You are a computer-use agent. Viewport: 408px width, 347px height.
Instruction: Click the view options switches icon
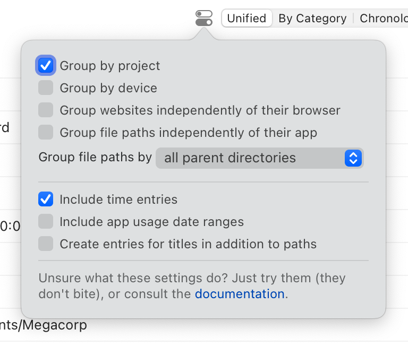pos(204,18)
